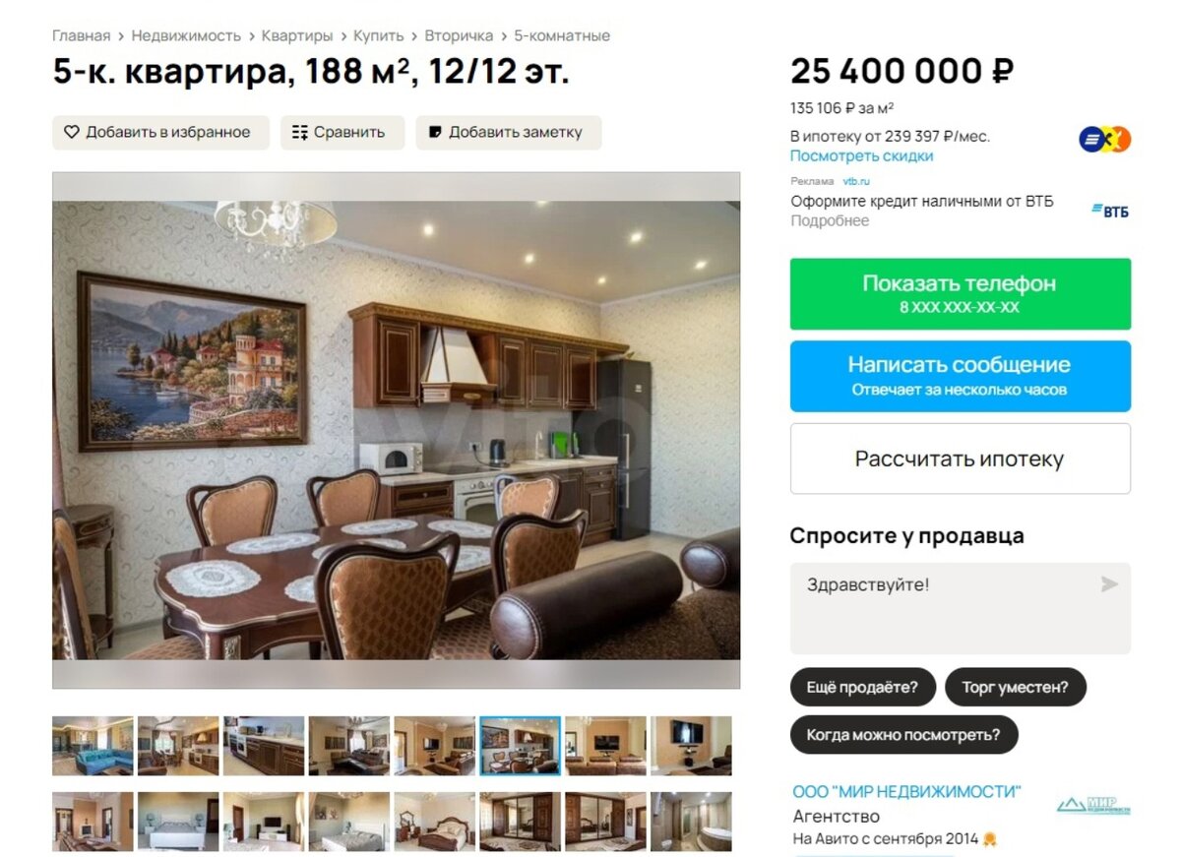The height and width of the screenshot is (857, 1181).
Task: Open the Главная breadcrumb
Action: (x=82, y=35)
